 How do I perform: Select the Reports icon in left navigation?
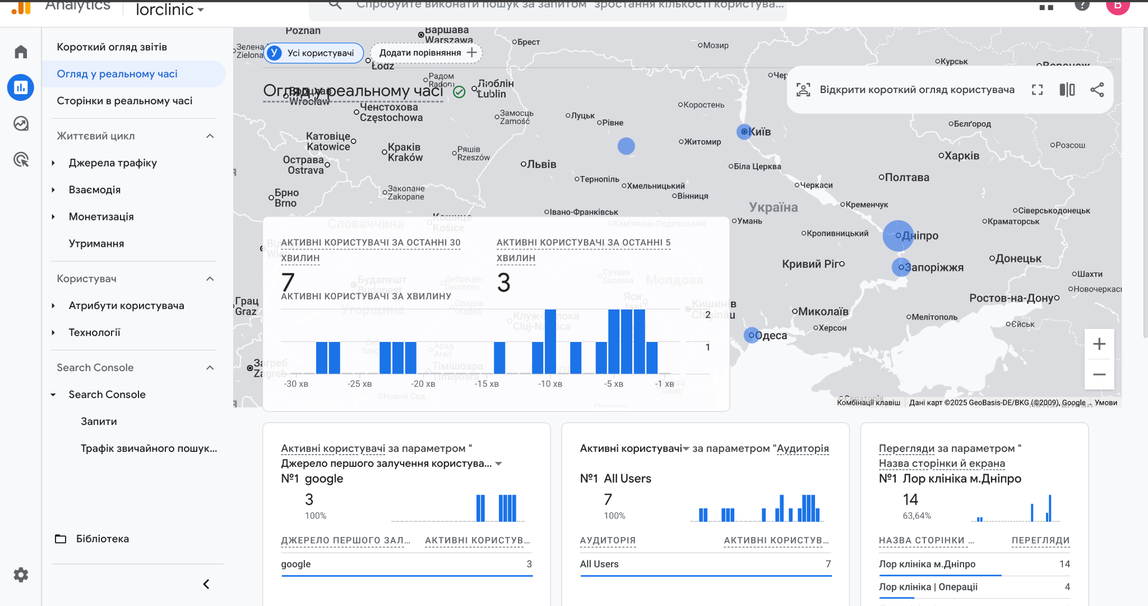point(20,87)
